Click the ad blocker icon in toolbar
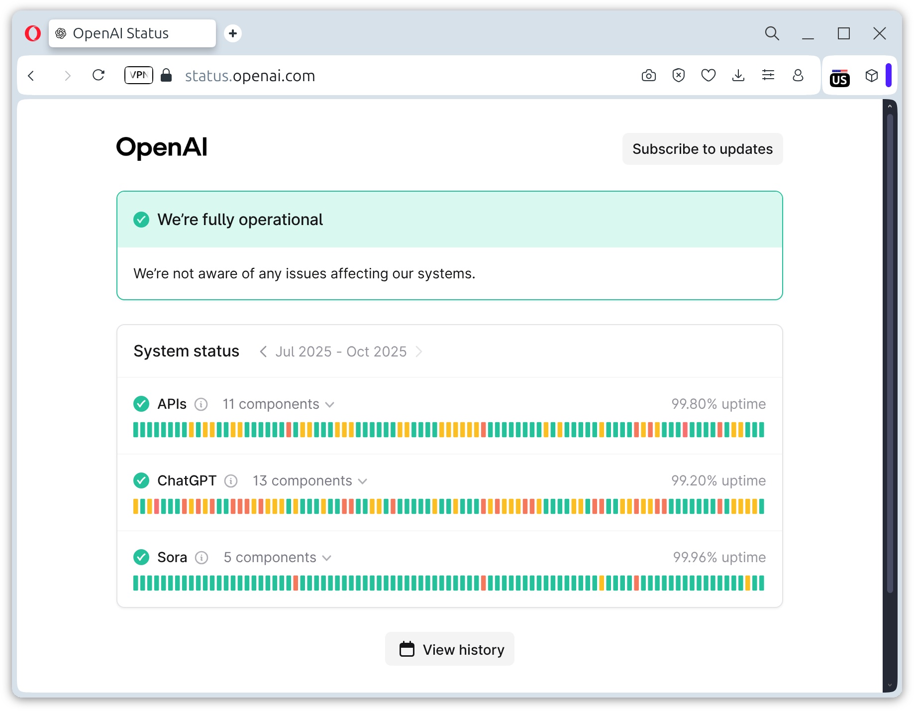Image resolution: width=914 pixels, height=711 pixels. click(678, 75)
